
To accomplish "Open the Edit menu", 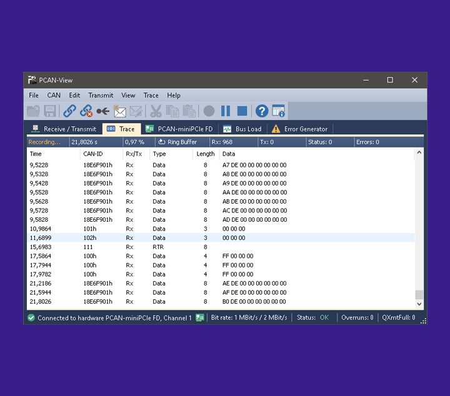I will [74, 95].
